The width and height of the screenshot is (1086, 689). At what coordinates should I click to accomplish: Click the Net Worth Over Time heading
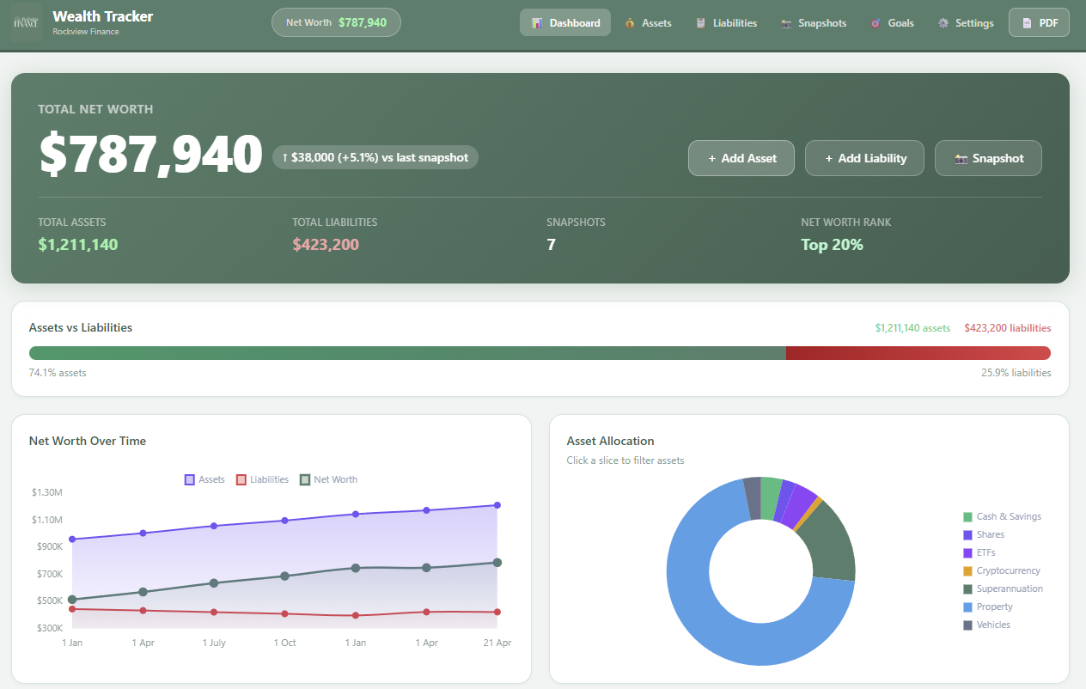pyautogui.click(x=88, y=441)
